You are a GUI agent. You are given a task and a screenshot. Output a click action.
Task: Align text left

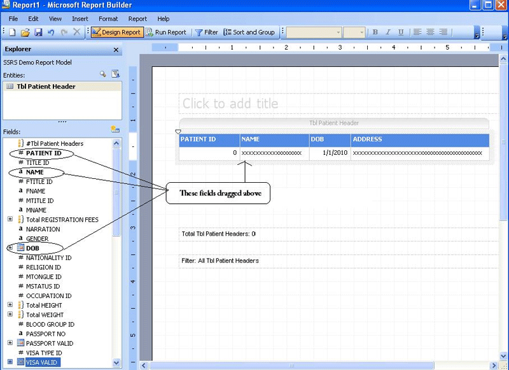417,32
